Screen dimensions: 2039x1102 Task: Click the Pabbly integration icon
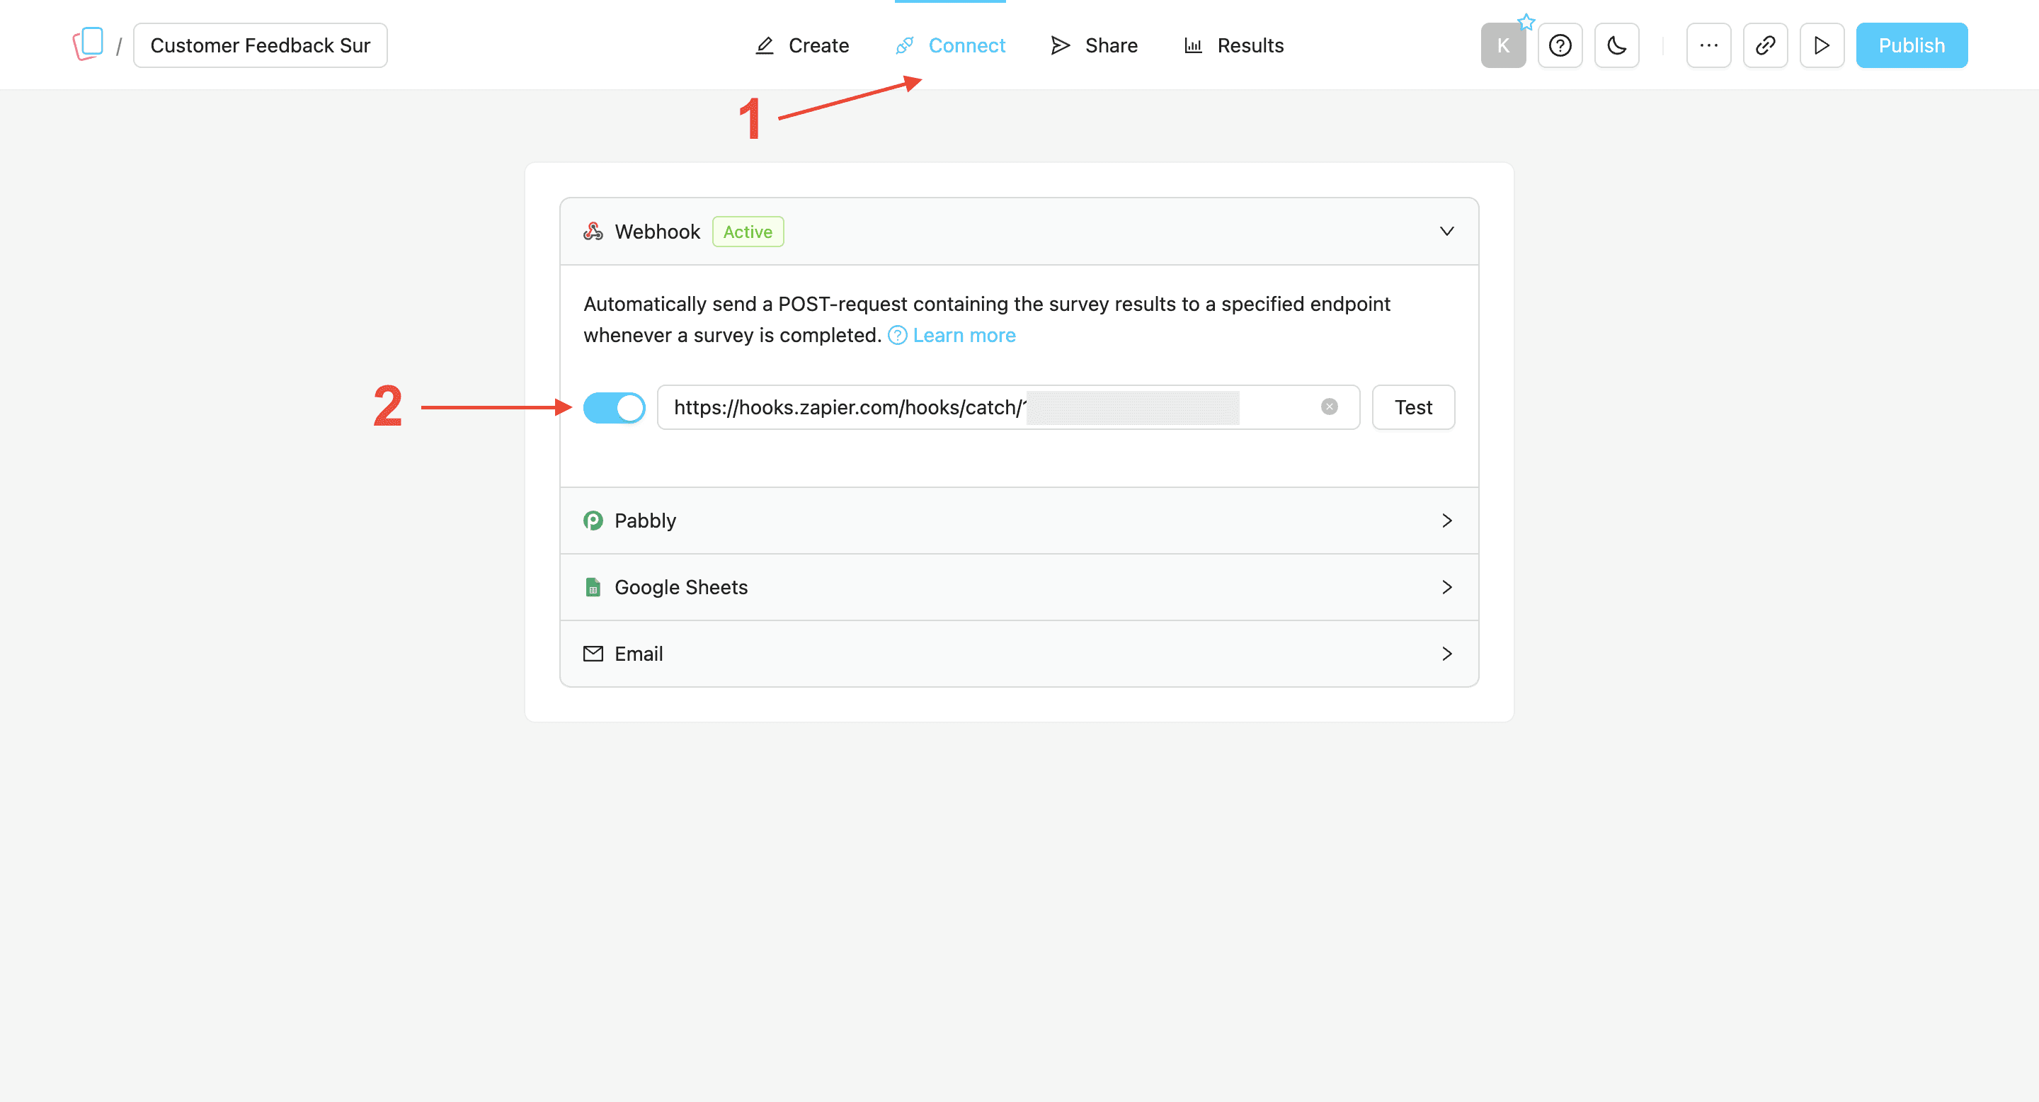pyautogui.click(x=593, y=520)
